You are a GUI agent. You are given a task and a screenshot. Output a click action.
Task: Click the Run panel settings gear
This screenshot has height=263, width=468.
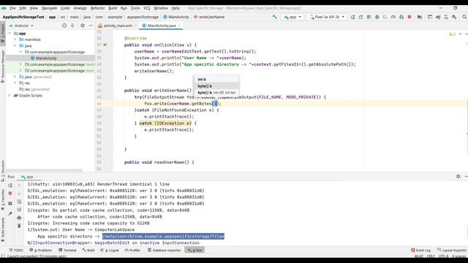pyautogui.click(x=458, y=177)
